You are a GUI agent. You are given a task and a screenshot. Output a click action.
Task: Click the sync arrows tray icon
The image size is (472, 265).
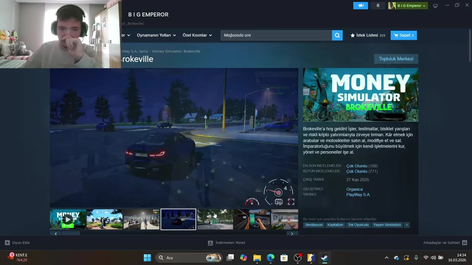pyautogui.click(x=406, y=258)
